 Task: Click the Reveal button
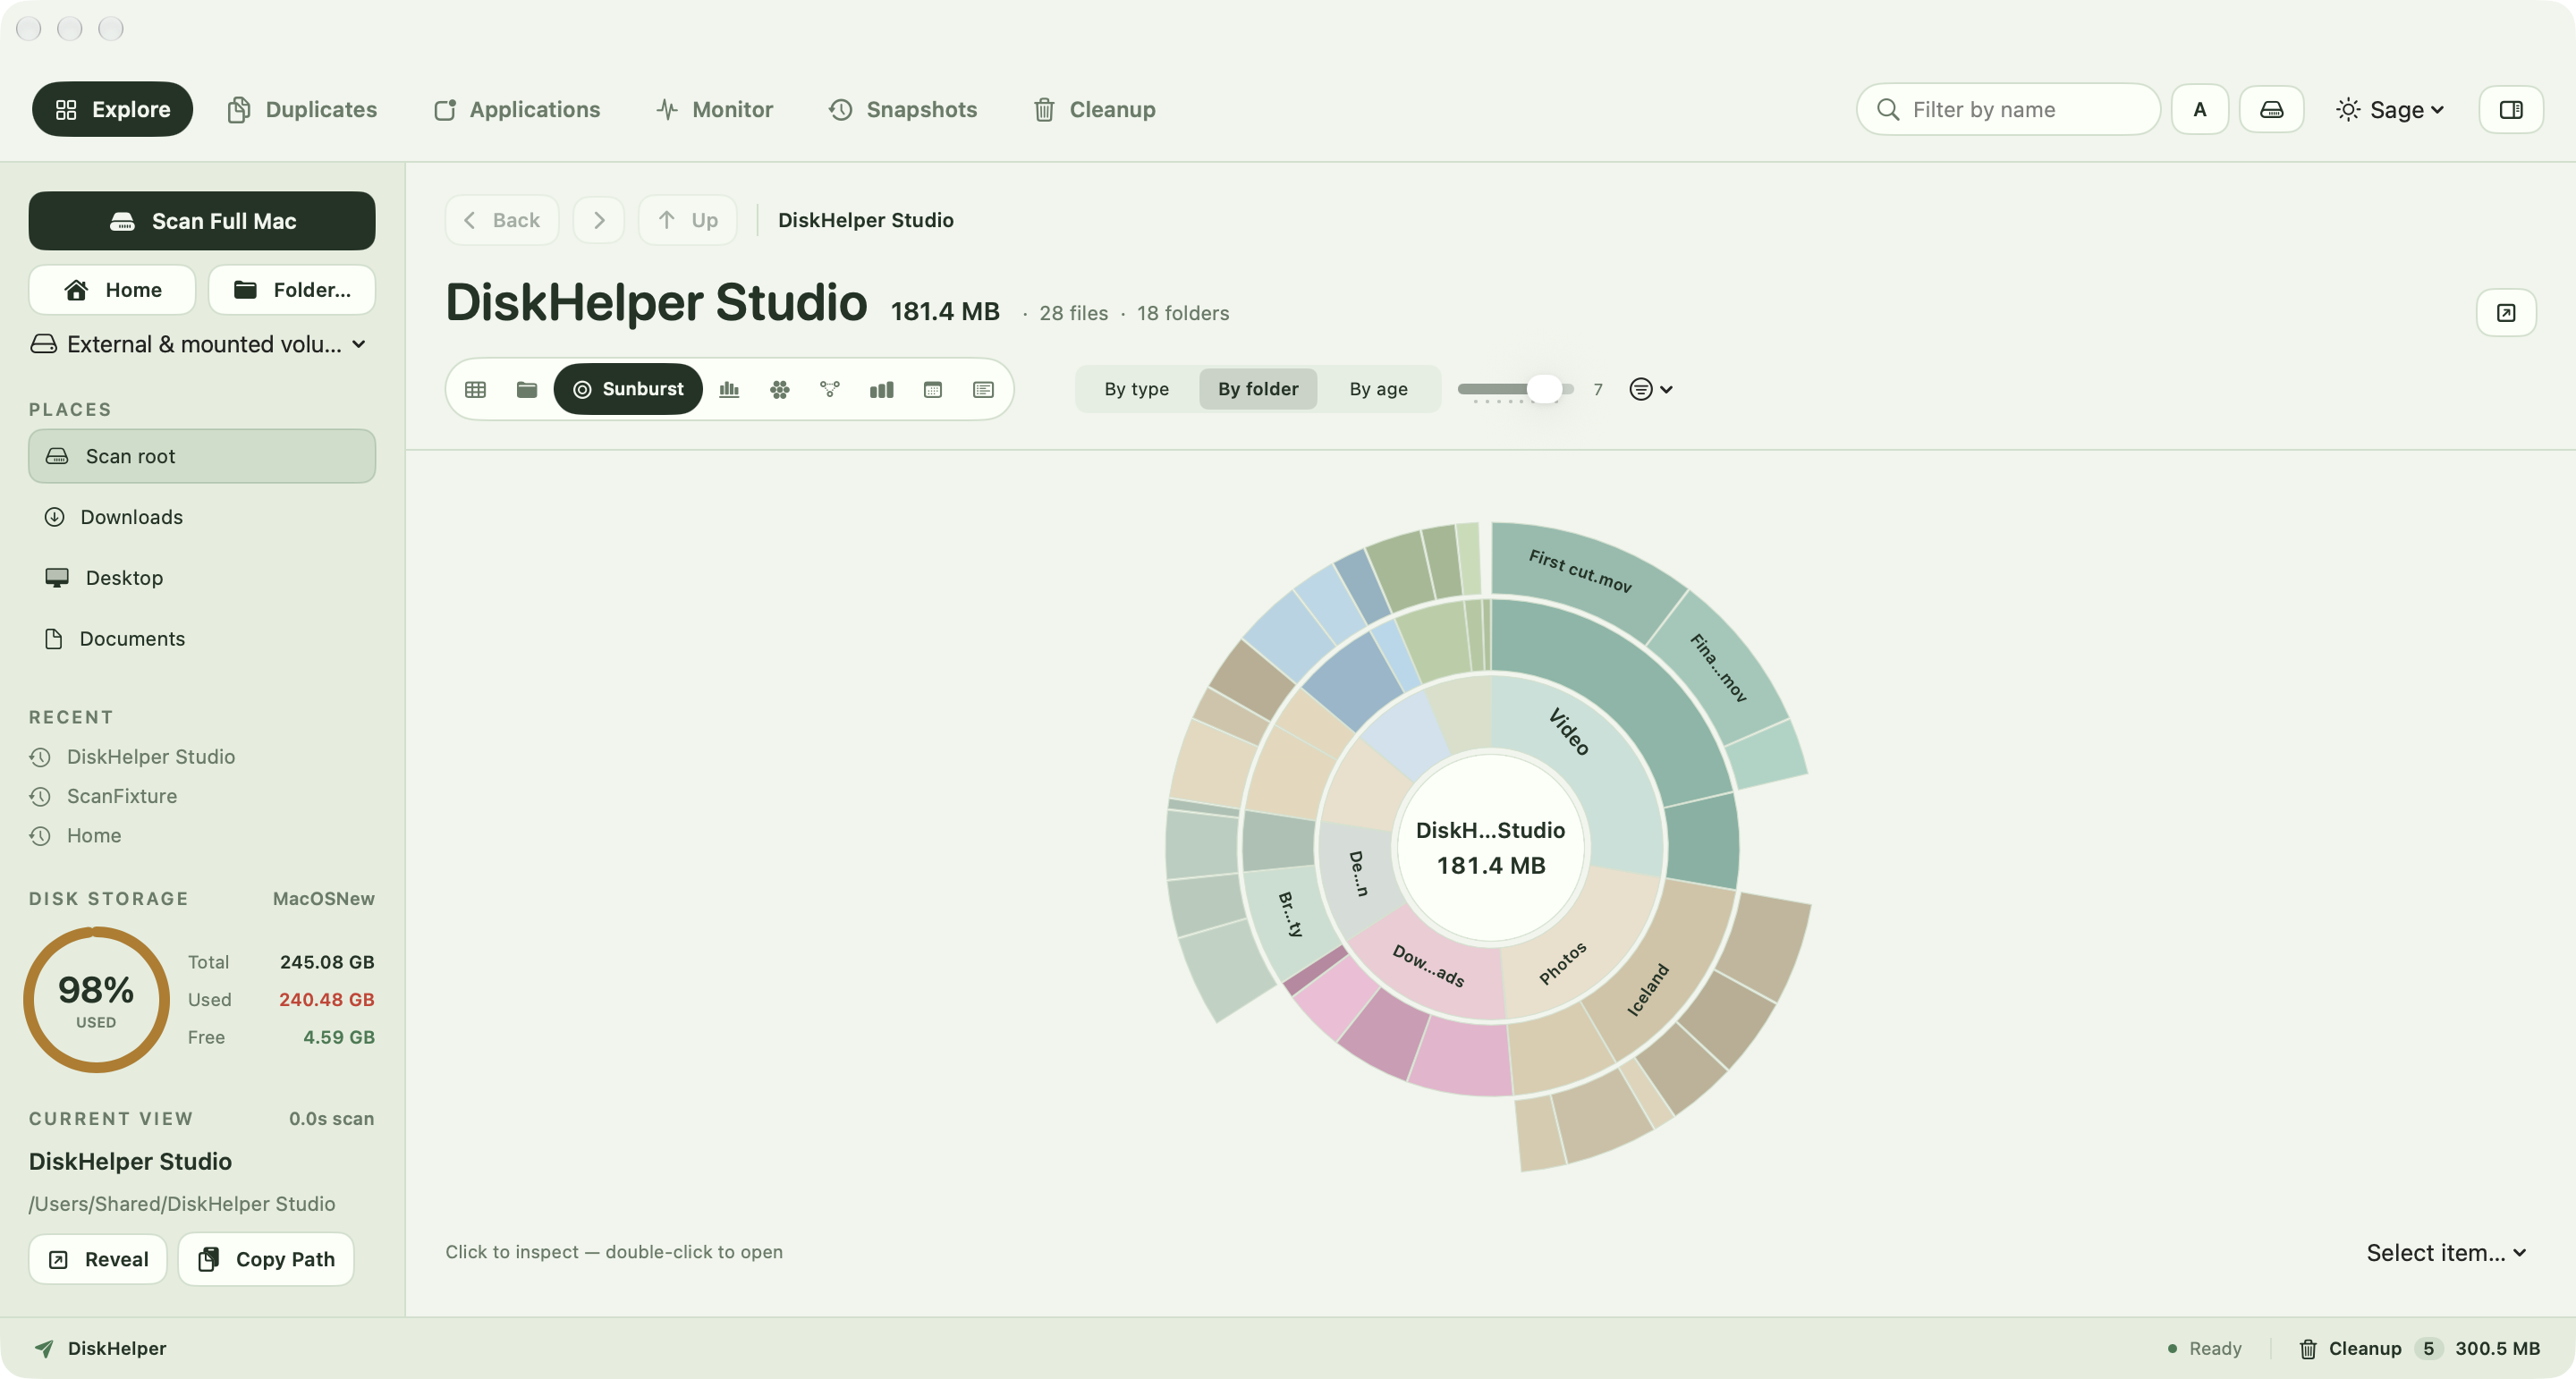98,1259
